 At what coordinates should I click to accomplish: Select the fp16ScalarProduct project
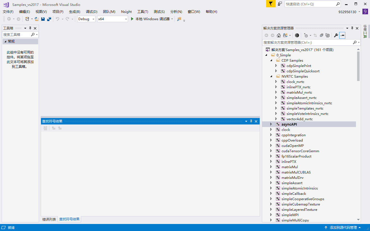[296, 156]
